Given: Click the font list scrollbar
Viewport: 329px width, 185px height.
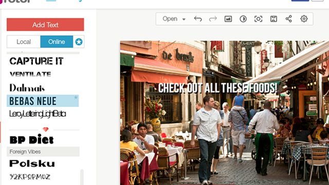Looking at the screenshot, I should [x=82, y=177].
